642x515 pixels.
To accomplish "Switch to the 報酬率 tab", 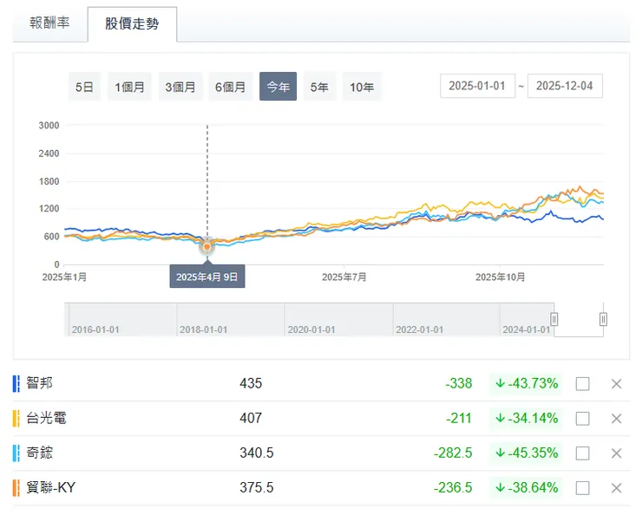I will pos(50,23).
